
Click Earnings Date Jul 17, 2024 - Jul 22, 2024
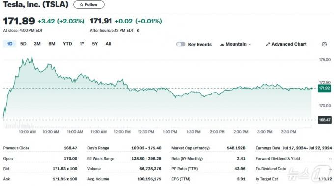tap(307, 148)
